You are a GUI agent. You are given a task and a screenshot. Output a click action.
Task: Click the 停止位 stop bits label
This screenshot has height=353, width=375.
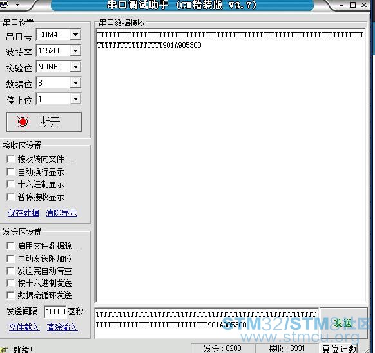click(x=19, y=100)
